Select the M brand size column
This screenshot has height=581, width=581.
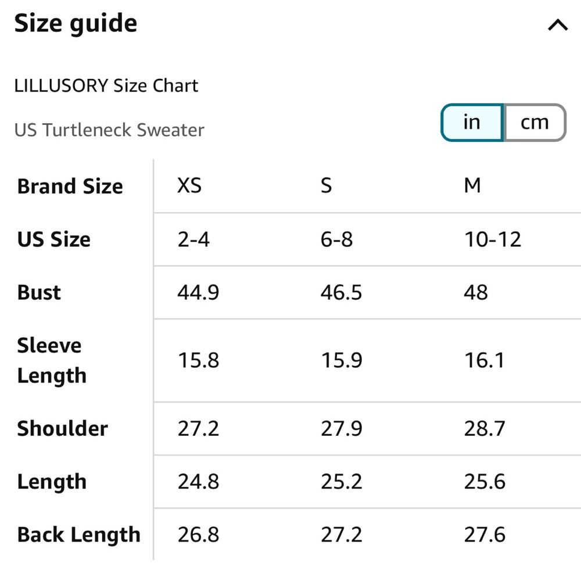pos(472,185)
